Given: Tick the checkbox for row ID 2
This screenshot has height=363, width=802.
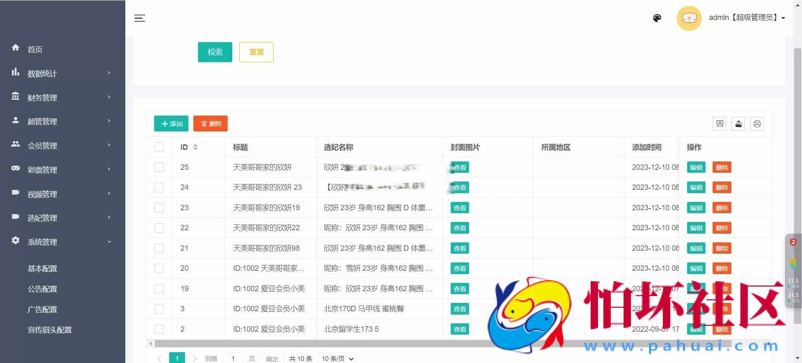Looking at the screenshot, I should coord(159,329).
